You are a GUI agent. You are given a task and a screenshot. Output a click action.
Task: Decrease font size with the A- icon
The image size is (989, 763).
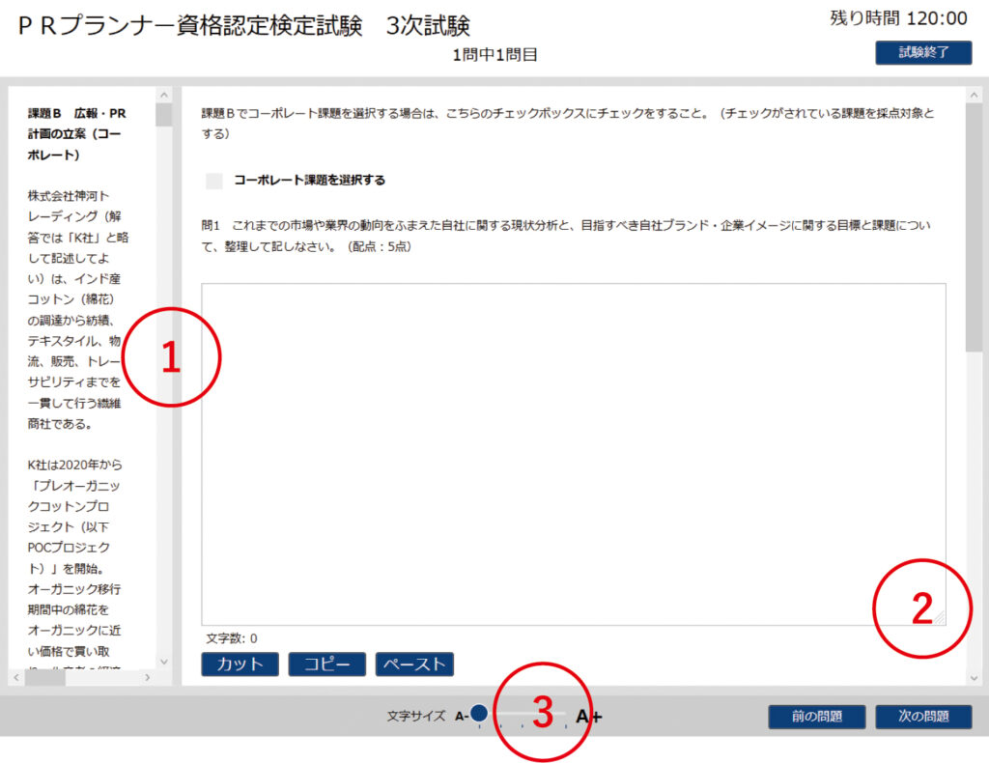[x=460, y=717]
